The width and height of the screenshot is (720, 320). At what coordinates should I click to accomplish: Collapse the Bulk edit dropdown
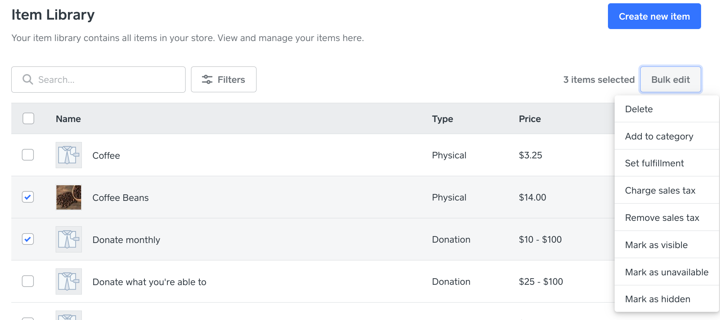pos(670,80)
